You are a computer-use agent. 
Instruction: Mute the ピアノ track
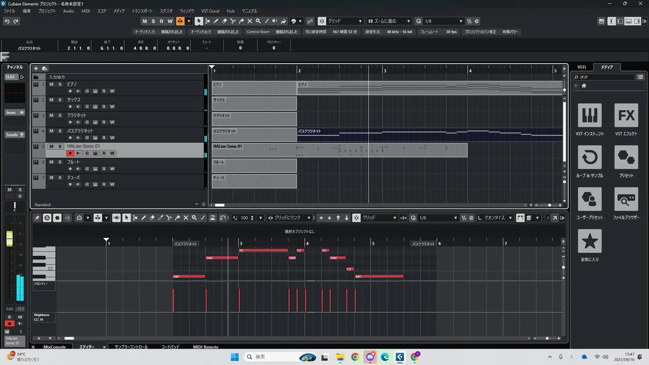[x=51, y=84]
